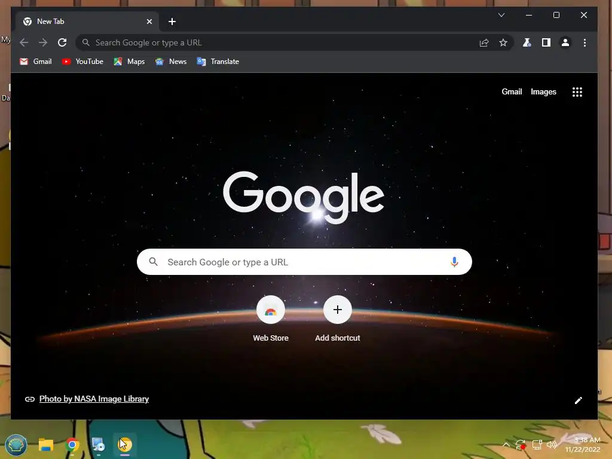Start voice search with microphone icon
This screenshot has width=612, height=459.
click(x=454, y=262)
